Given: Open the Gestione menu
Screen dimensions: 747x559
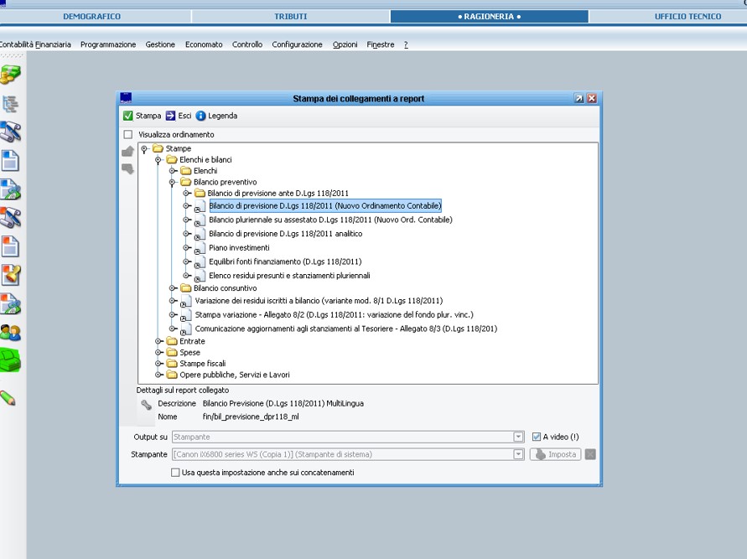Looking at the screenshot, I should tap(160, 44).
